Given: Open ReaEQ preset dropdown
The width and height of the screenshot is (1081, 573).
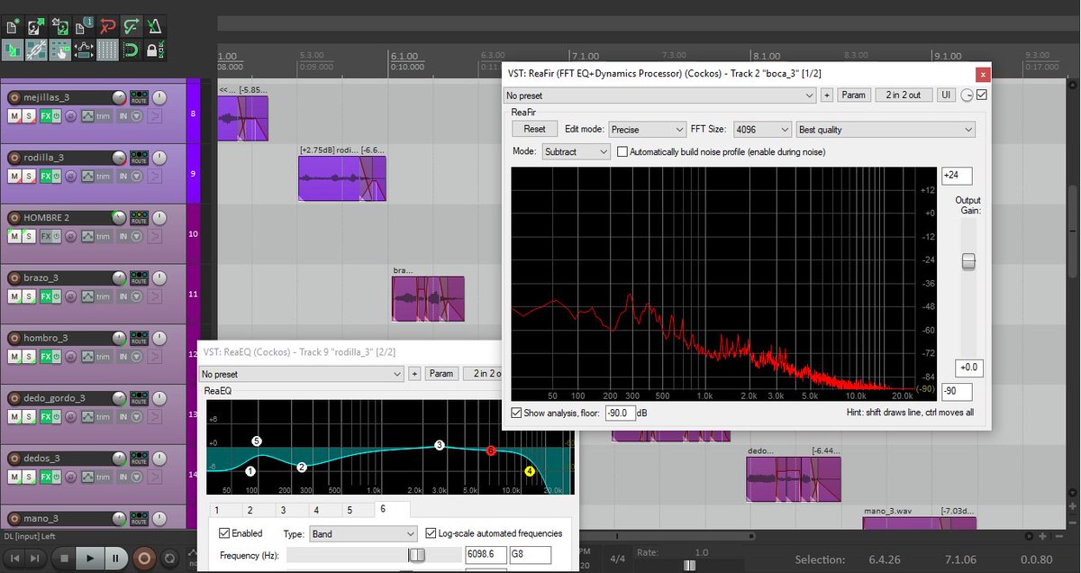Looking at the screenshot, I should [x=302, y=374].
